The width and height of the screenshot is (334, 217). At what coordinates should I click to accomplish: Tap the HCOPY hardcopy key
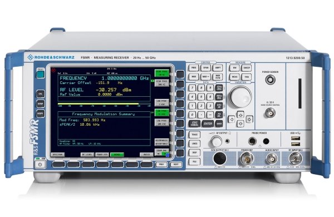40,114
